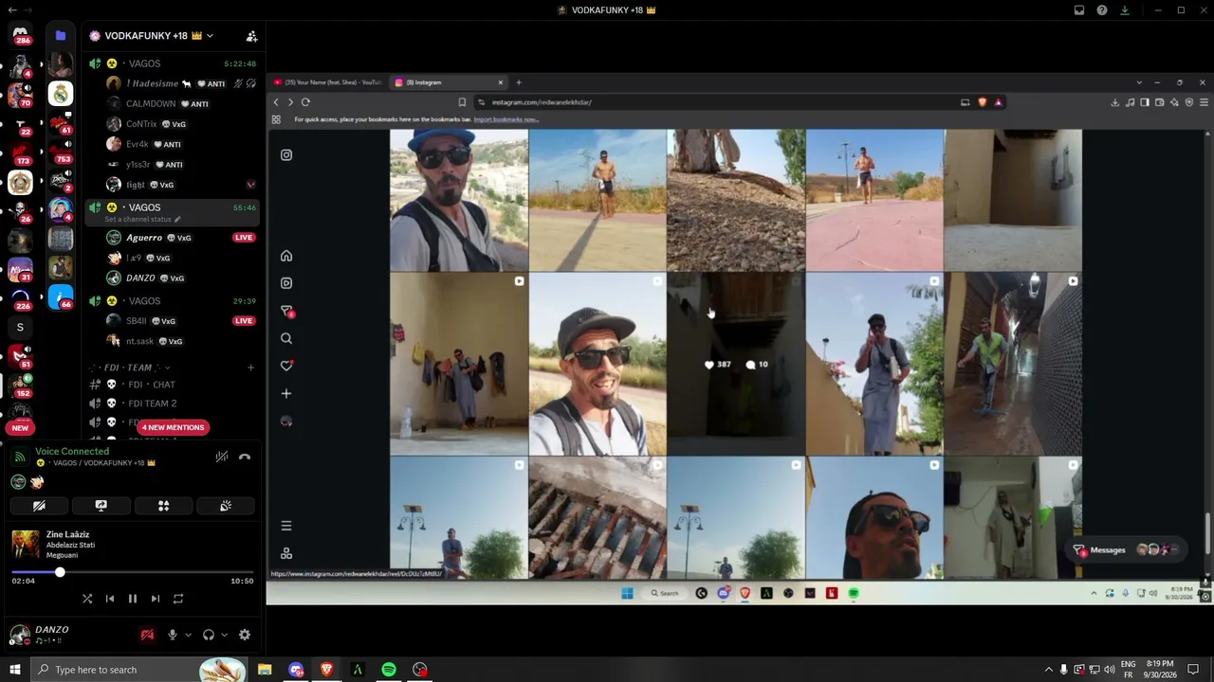
Task: Expand microphone input options arrow
Action: [188, 635]
